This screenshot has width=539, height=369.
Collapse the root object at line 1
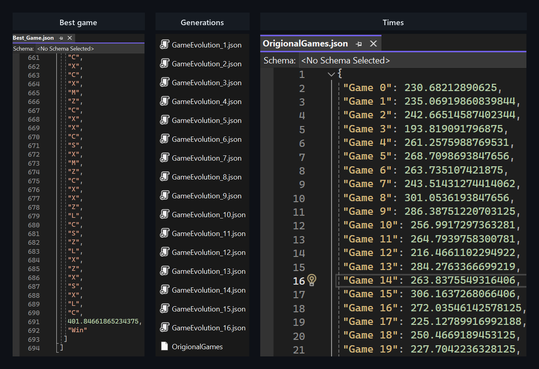coord(331,74)
